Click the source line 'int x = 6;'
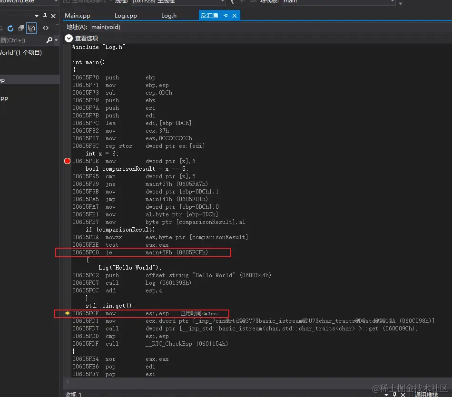 pyautogui.click(x=102, y=154)
